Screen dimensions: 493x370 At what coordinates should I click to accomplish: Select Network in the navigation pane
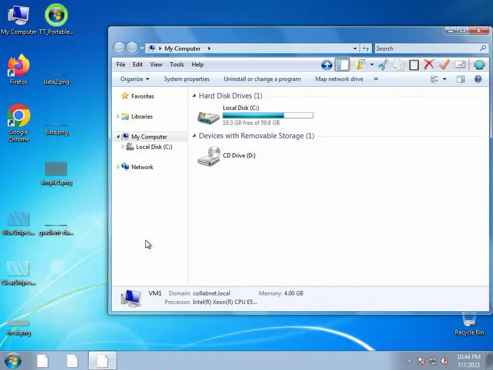coord(142,167)
